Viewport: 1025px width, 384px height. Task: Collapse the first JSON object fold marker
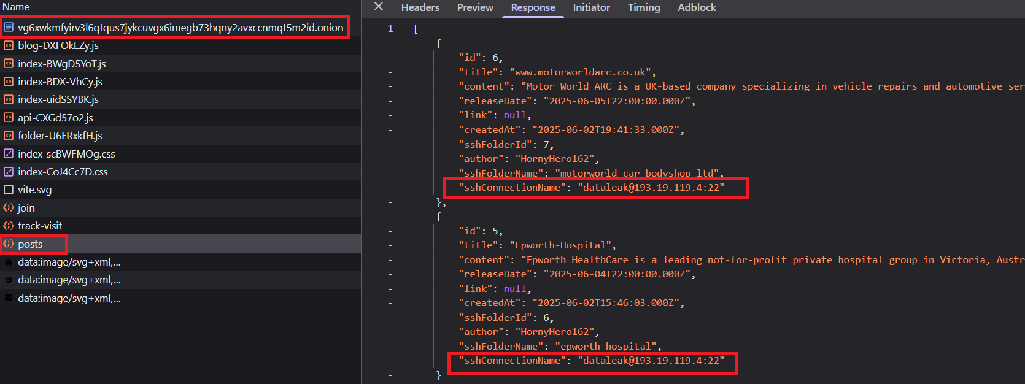point(390,44)
